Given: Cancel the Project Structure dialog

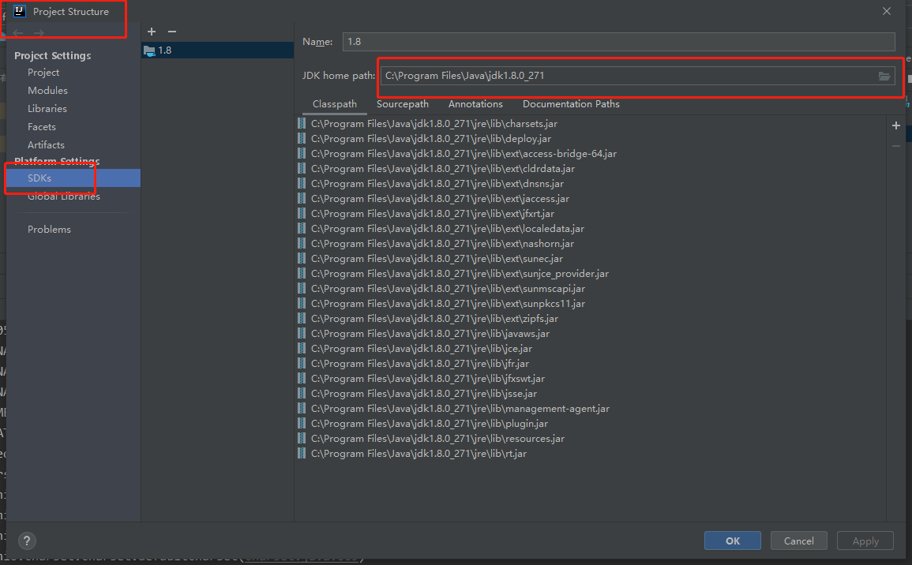Looking at the screenshot, I should point(798,541).
